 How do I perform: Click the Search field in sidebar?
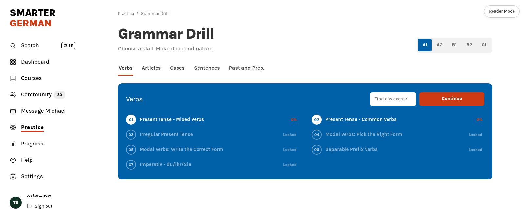point(43,46)
